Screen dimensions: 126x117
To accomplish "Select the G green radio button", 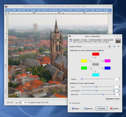I will point(89,68).
